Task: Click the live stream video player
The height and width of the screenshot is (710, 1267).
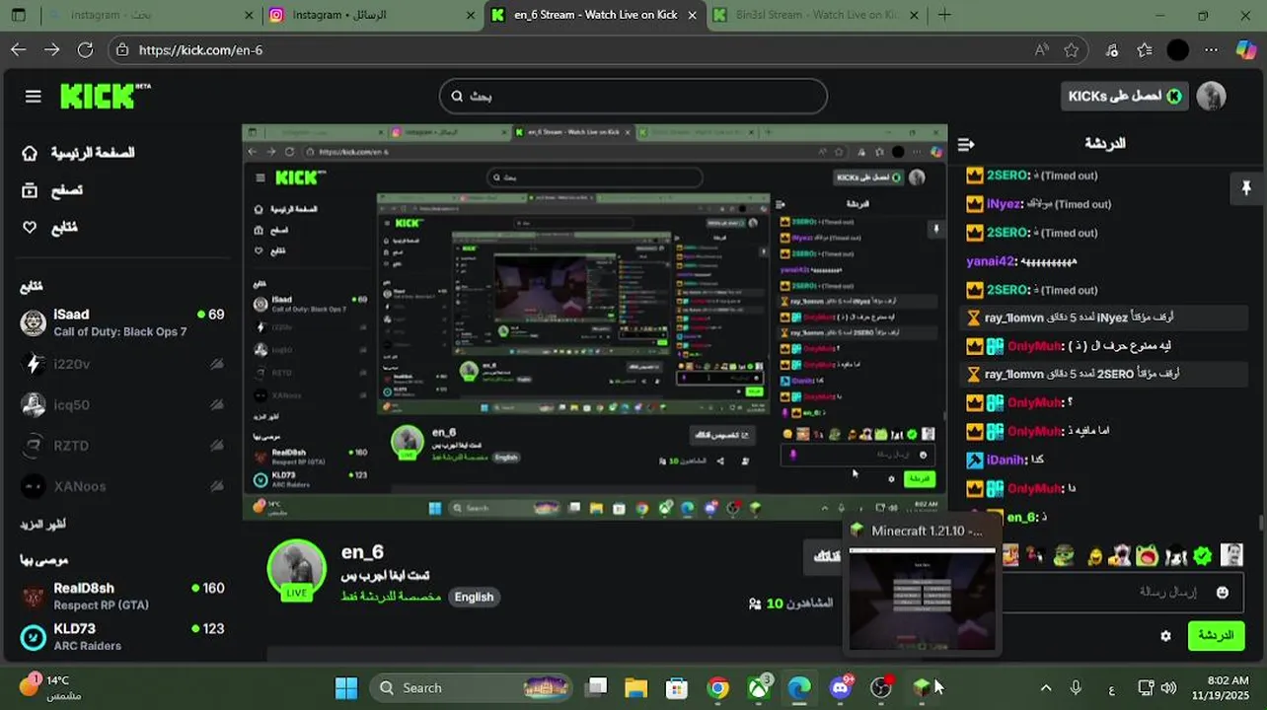Action: pos(595,321)
